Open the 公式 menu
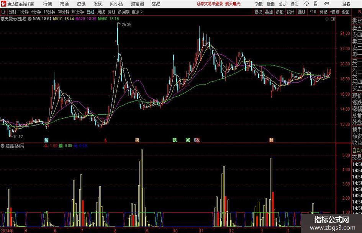 coord(283,4)
